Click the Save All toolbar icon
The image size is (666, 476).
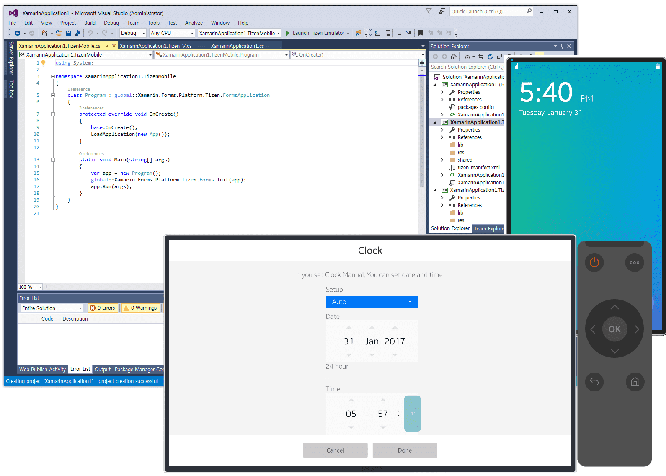pos(77,33)
